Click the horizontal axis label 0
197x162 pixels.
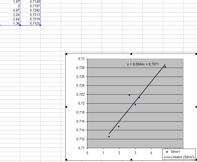[87, 153]
